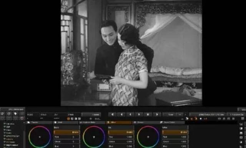Select the orange highlighted viewer layout icon
The width and height of the screenshot is (246, 148).
point(68,119)
